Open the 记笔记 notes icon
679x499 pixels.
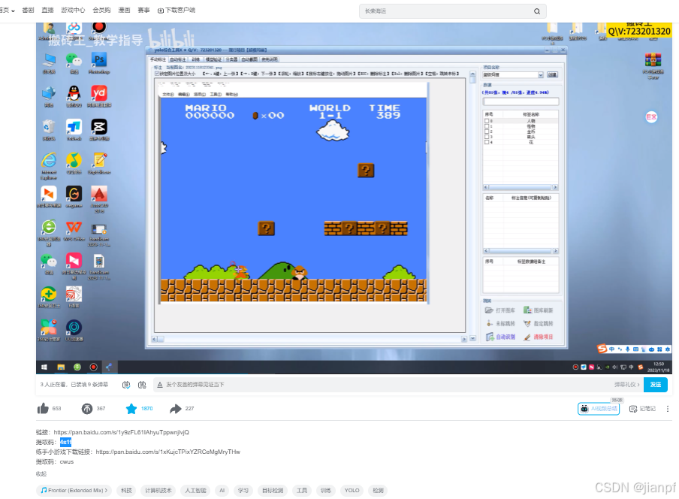tap(633, 409)
